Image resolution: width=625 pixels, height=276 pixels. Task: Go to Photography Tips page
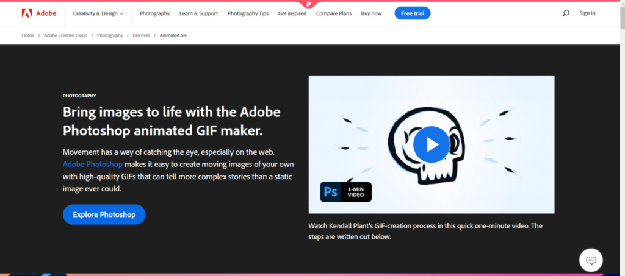coord(248,13)
